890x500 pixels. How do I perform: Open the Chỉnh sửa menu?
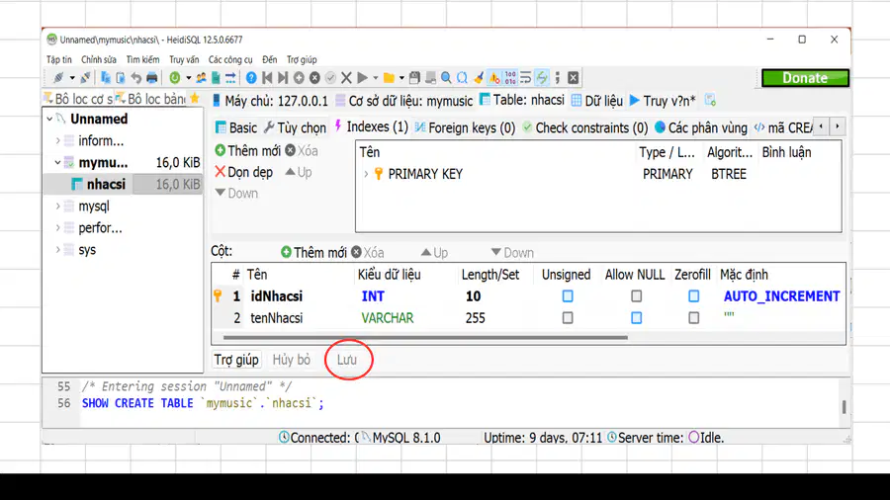(99, 59)
